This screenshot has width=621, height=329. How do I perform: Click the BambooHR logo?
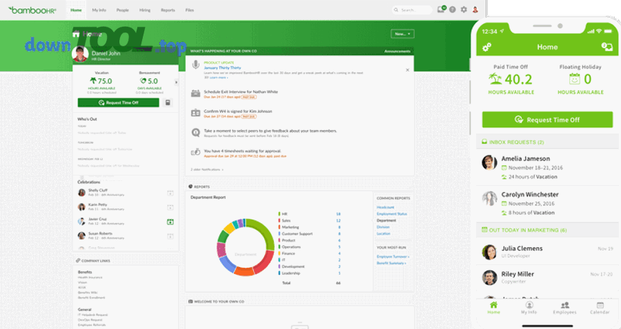(x=30, y=10)
